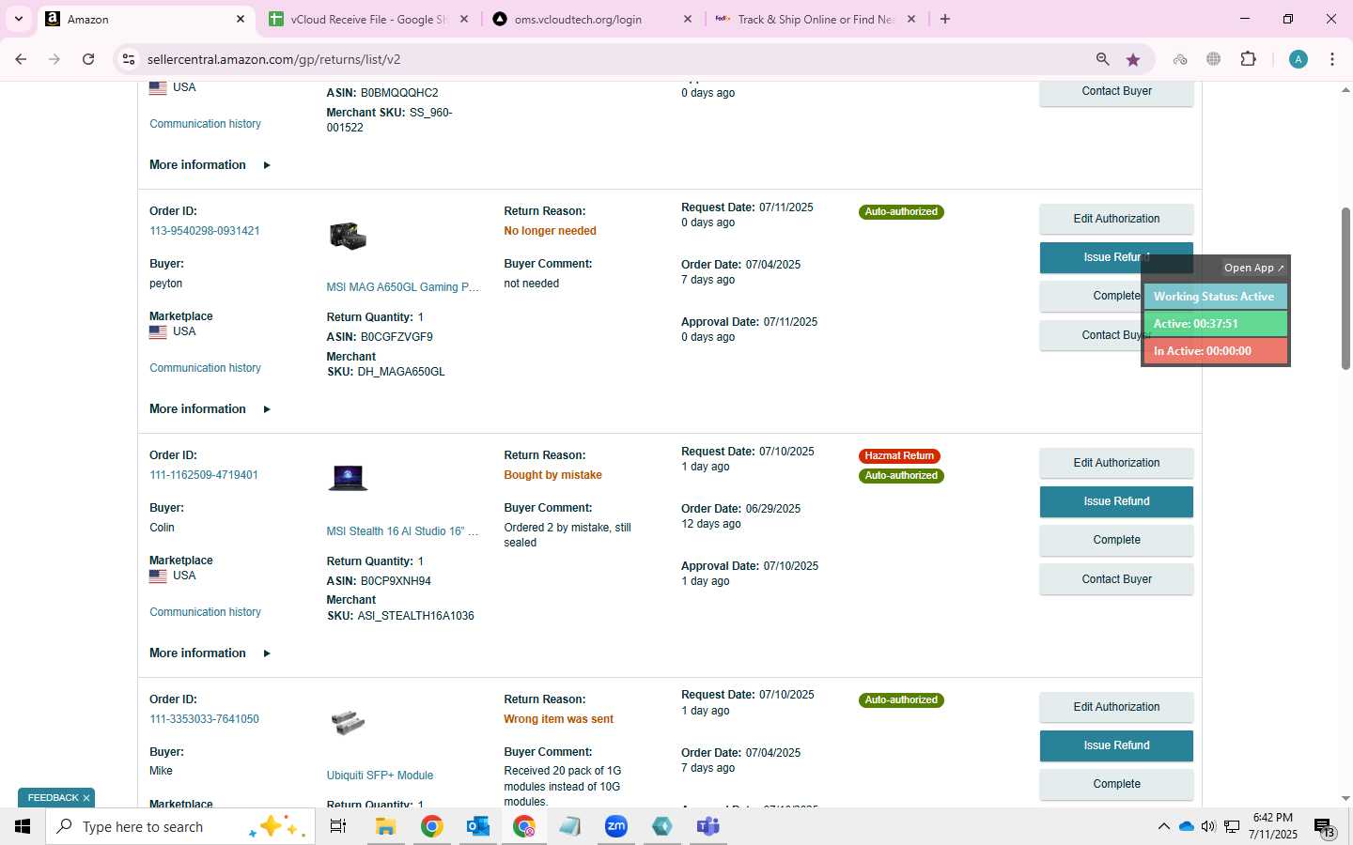This screenshot has height=845, width=1353.
Task: Show hidden system tray icons
Action: [1163, 826]
